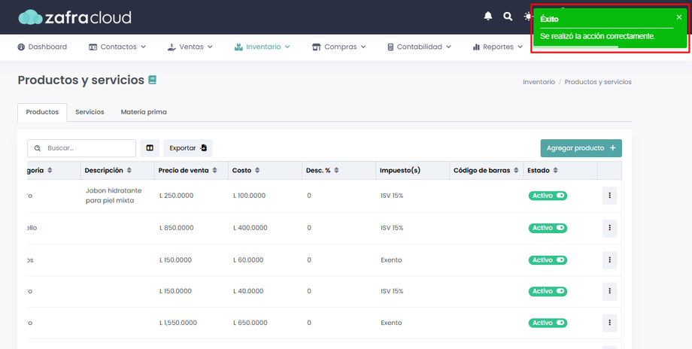Switch to the Materia prima tab

click(x=144, y=112)
